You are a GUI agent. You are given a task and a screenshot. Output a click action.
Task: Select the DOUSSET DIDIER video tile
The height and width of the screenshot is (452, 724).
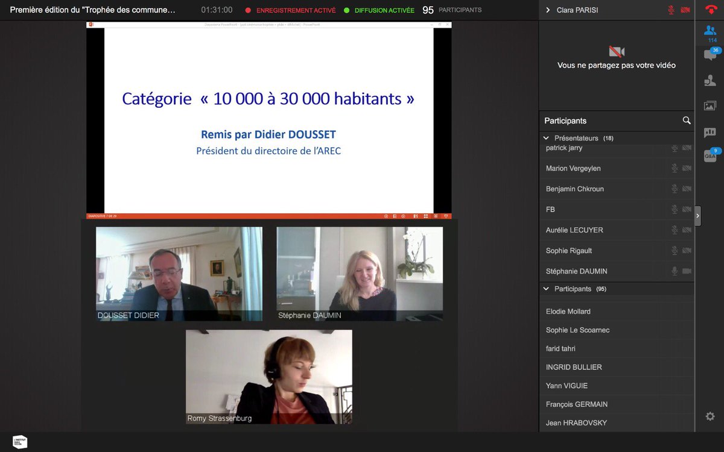pyautogui.click(x=179, y=274)
